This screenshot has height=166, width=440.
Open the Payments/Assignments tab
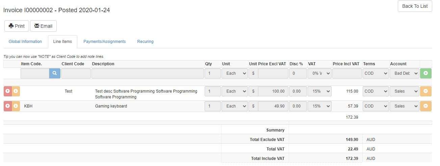[104, 42]
